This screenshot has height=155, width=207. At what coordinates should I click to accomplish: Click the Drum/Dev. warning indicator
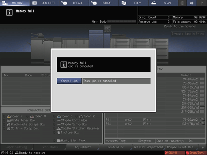[196, 153]
